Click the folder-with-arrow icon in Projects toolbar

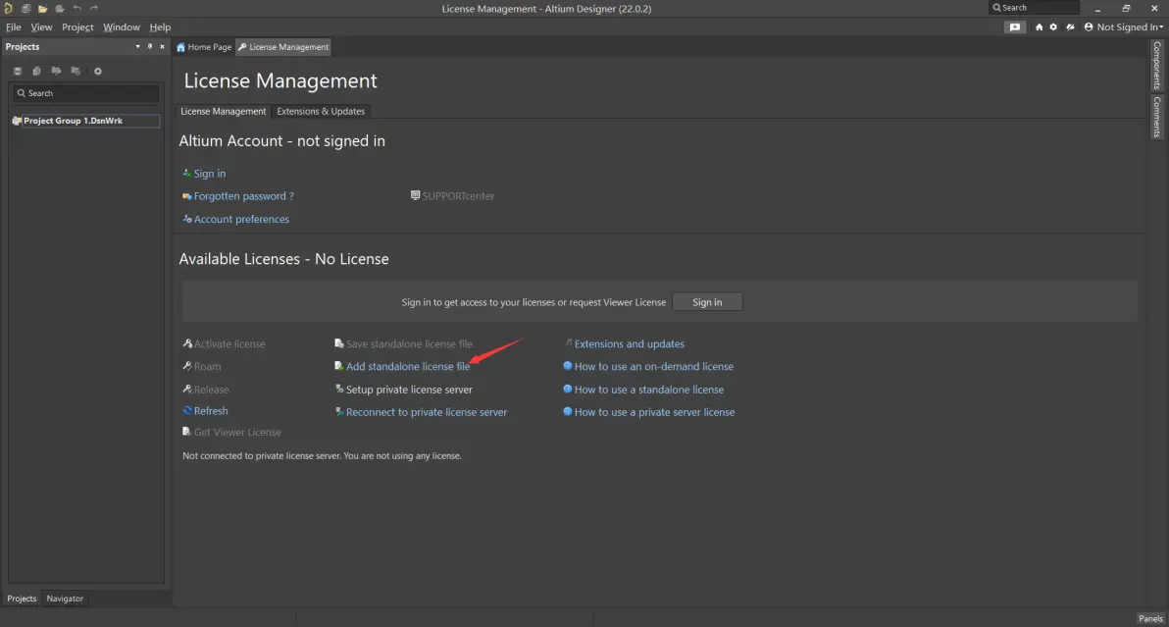point(56,71)
